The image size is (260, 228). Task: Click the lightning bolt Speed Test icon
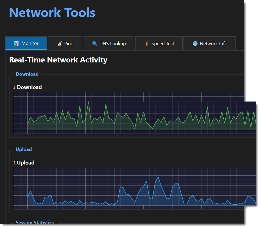[x=146, y=43]
